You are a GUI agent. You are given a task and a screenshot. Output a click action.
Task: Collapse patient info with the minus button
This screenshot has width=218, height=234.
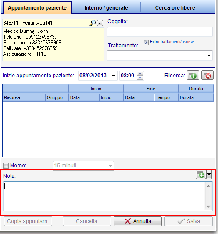tap(100, 23)
